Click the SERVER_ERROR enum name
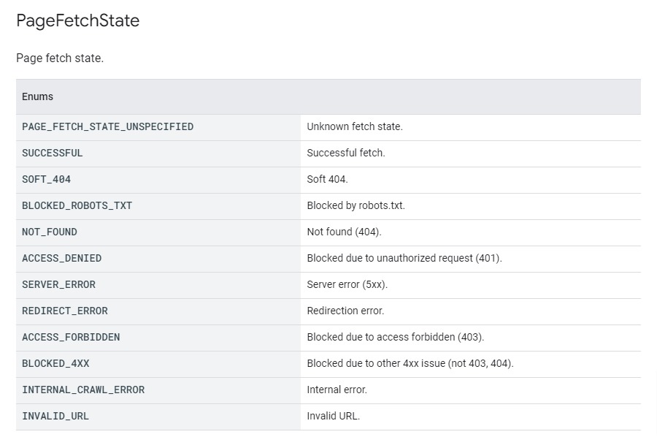The width and height of the screenshot is (657, 448). tap(58, 285)
